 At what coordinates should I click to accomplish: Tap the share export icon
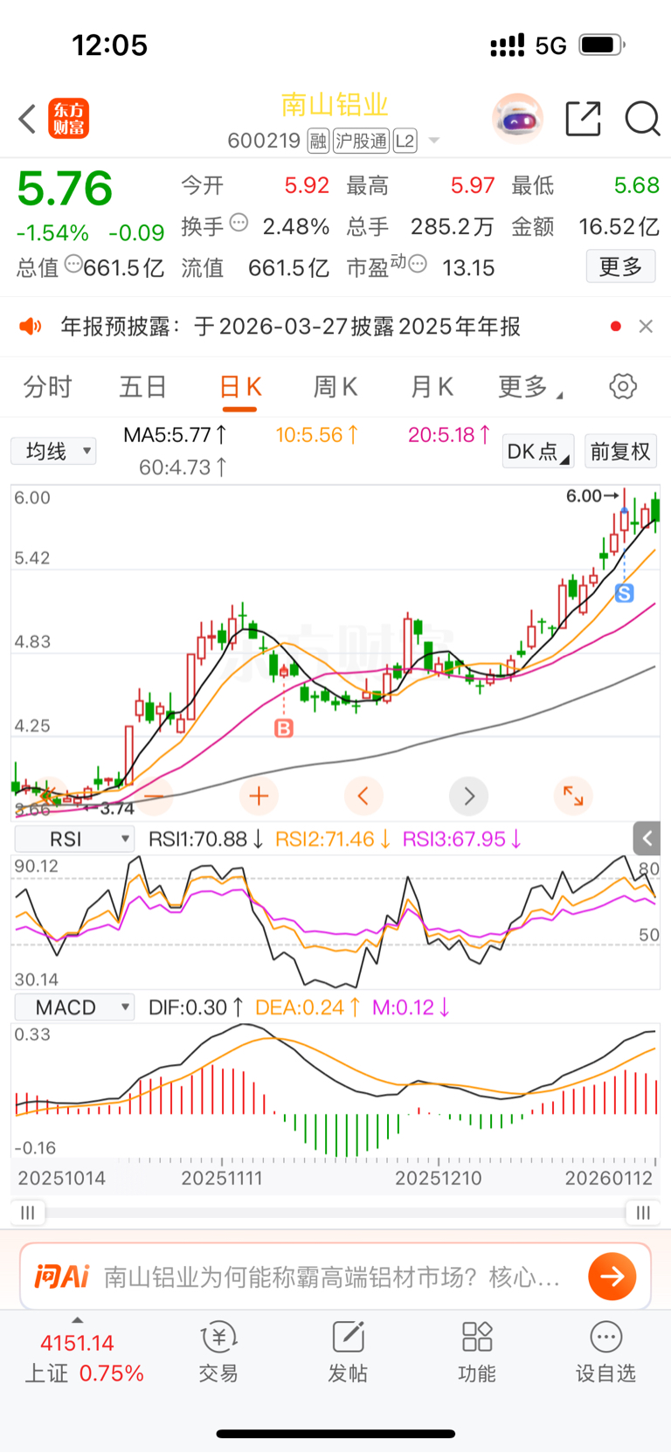pyautogui.click(x=583, y=118)
